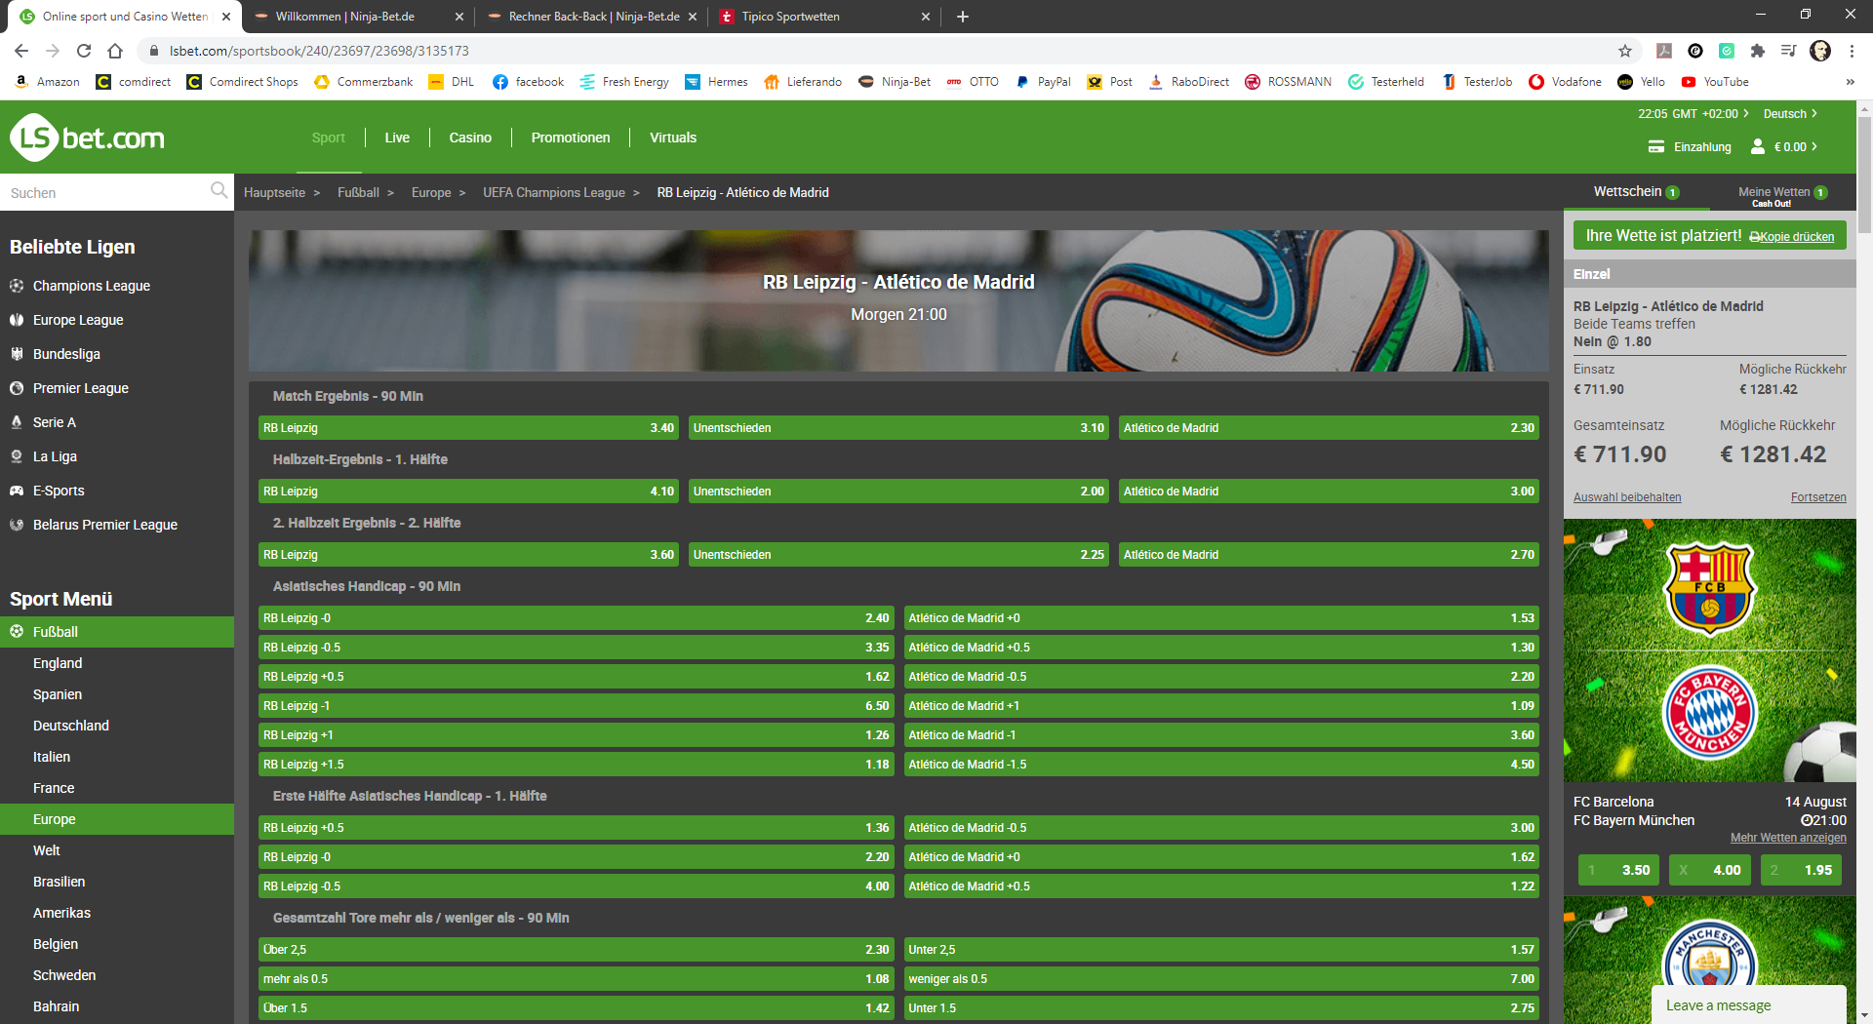Select Unentschieden 3.10 match result odds

898,428
